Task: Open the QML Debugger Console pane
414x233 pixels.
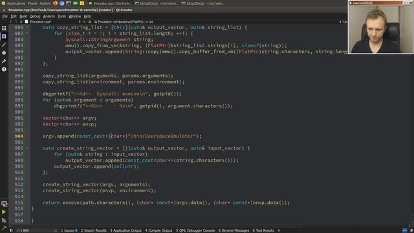Action: [x=195, y=230]
